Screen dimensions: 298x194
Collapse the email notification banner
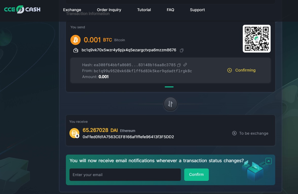(x=268, y=161)
